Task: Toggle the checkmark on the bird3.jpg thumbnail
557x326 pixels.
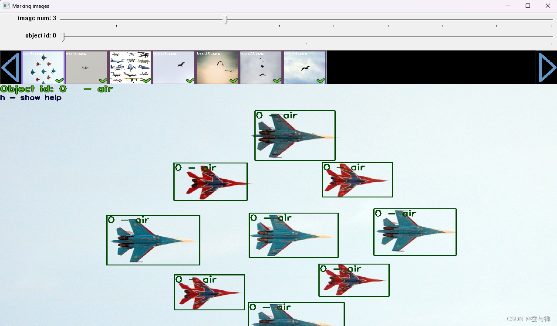Action: (277, 80)
